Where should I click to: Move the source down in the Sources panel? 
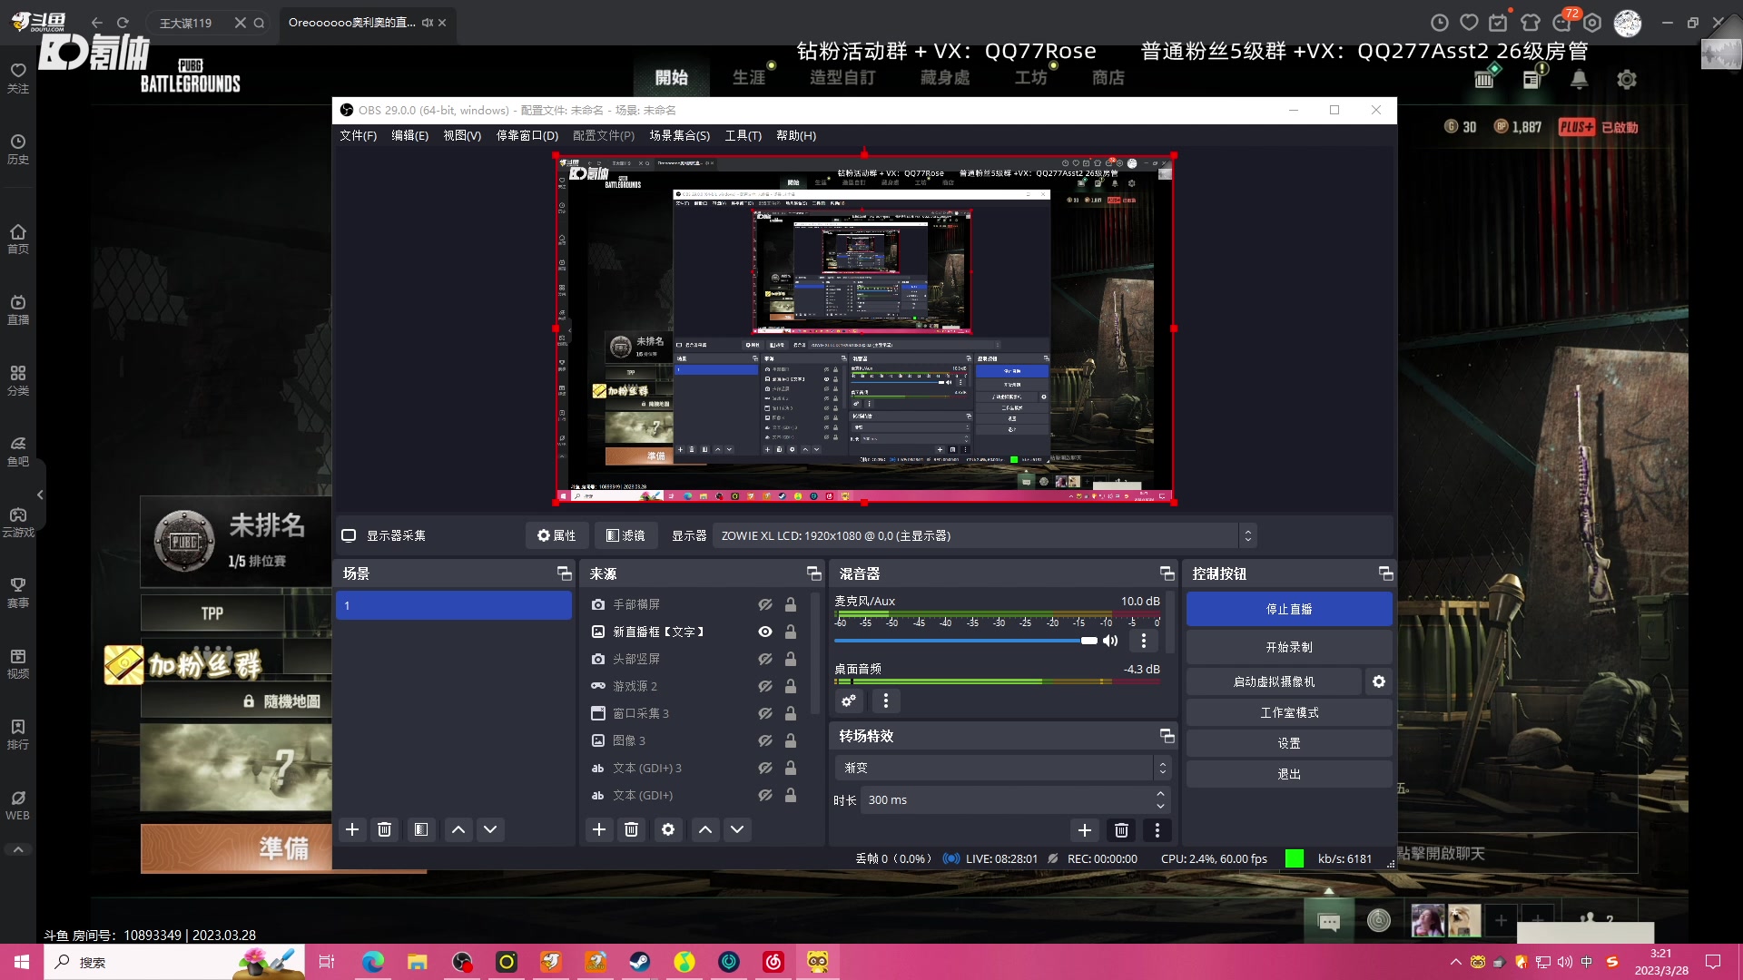pos(737,829)
